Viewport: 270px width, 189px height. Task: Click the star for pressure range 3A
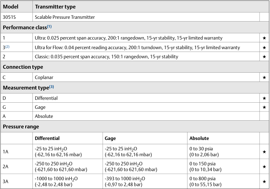click(x=264, y=181)
